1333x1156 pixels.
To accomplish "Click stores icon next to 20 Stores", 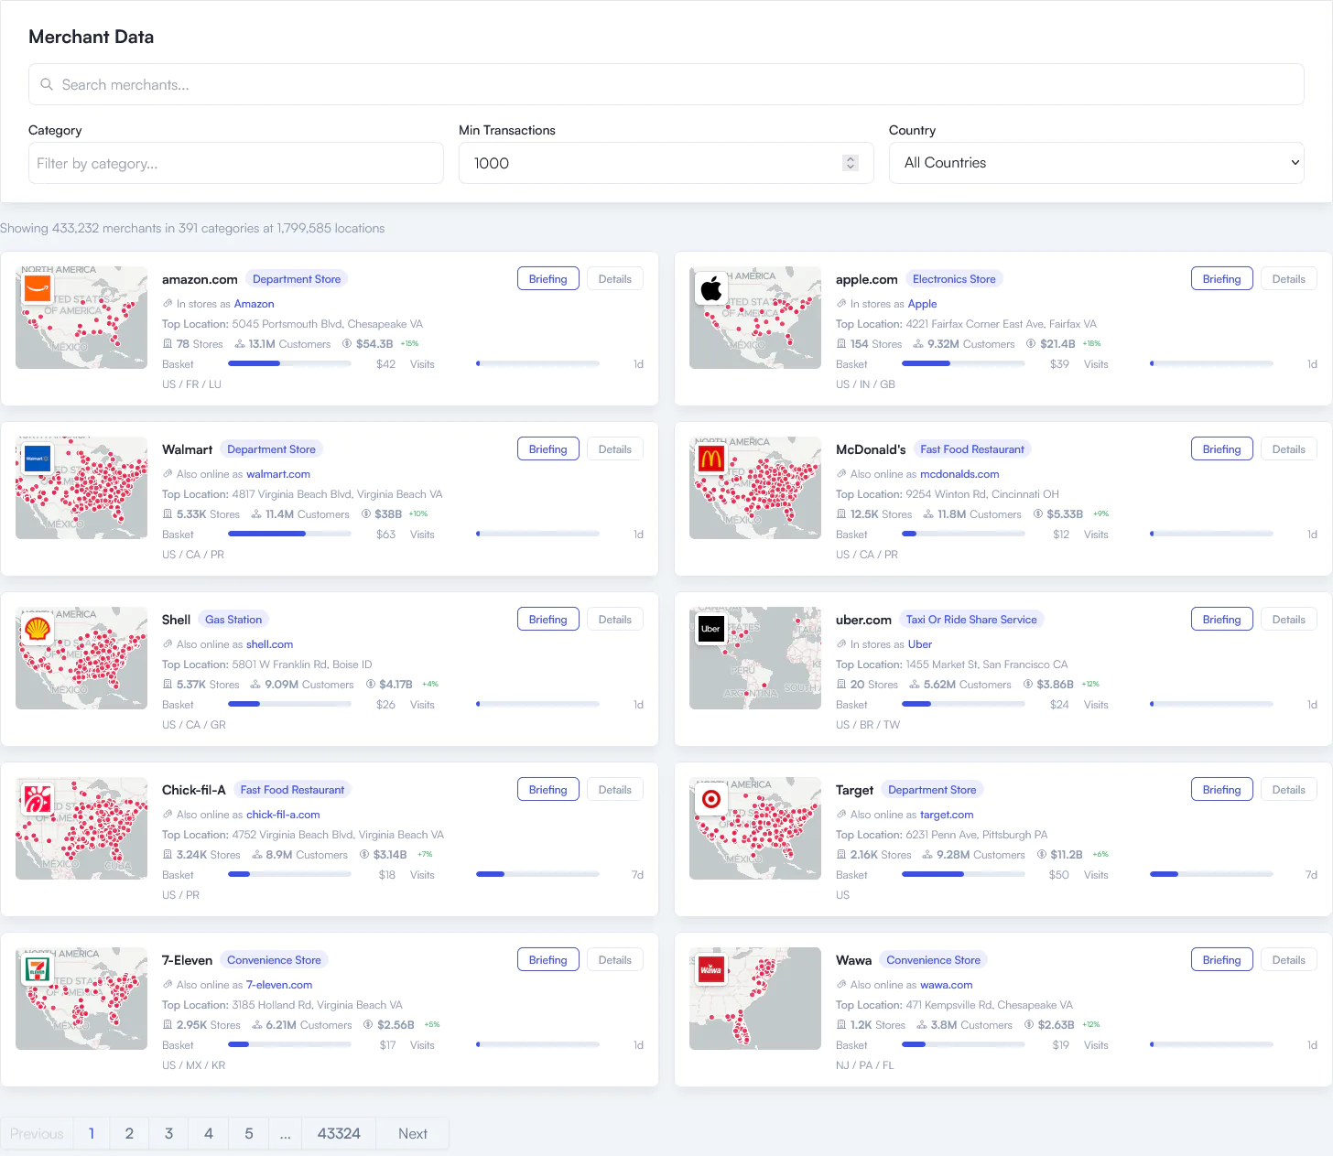I will click(x=841, y=685).
